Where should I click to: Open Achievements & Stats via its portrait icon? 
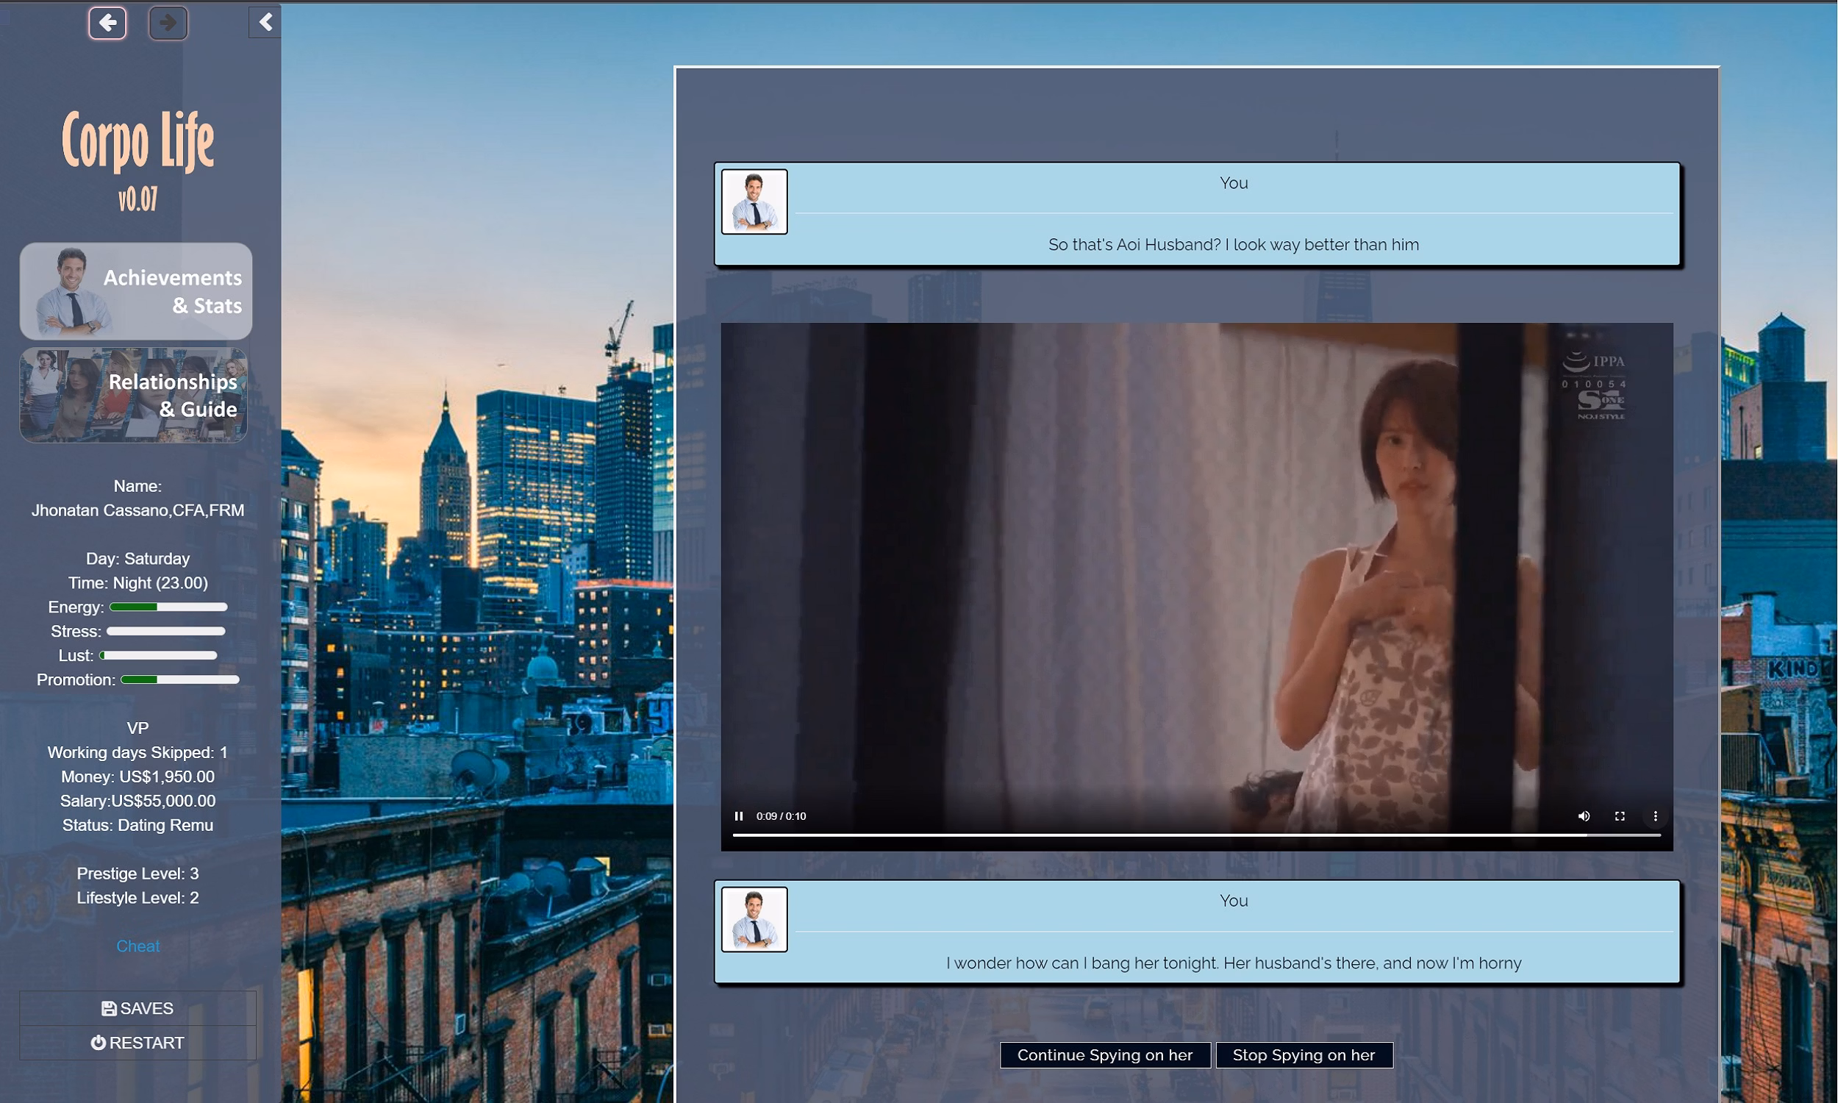click(71, 290)
